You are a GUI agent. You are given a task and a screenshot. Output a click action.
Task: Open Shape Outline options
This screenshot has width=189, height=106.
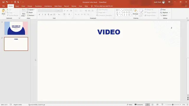[x=151, y=12]
